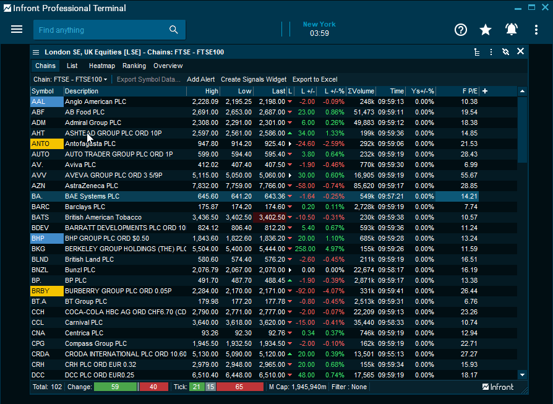Open the LSE window hamburger menu

pos(36,53)
